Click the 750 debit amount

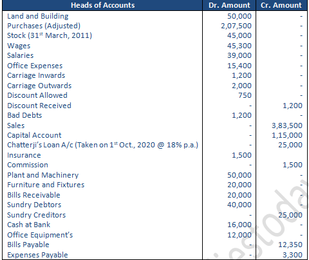(245, 95)
